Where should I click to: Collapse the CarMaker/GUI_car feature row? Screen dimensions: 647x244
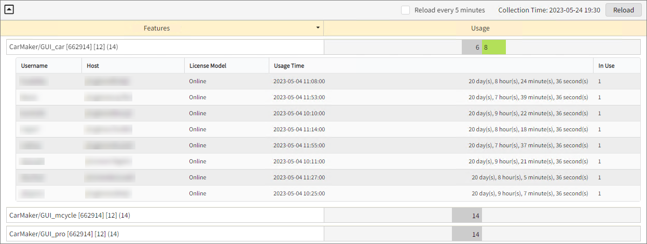tap(165, 47)
